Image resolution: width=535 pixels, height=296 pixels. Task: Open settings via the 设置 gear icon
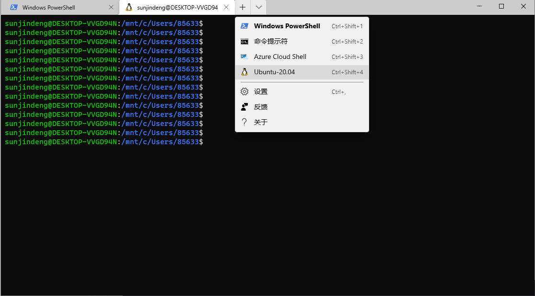click(x=244, y=91)
